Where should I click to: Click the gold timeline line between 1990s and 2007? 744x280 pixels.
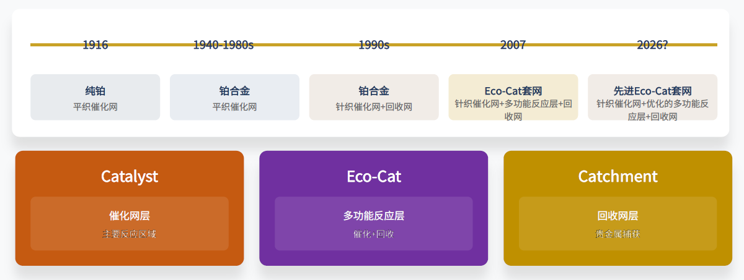(x=443, y=45)
